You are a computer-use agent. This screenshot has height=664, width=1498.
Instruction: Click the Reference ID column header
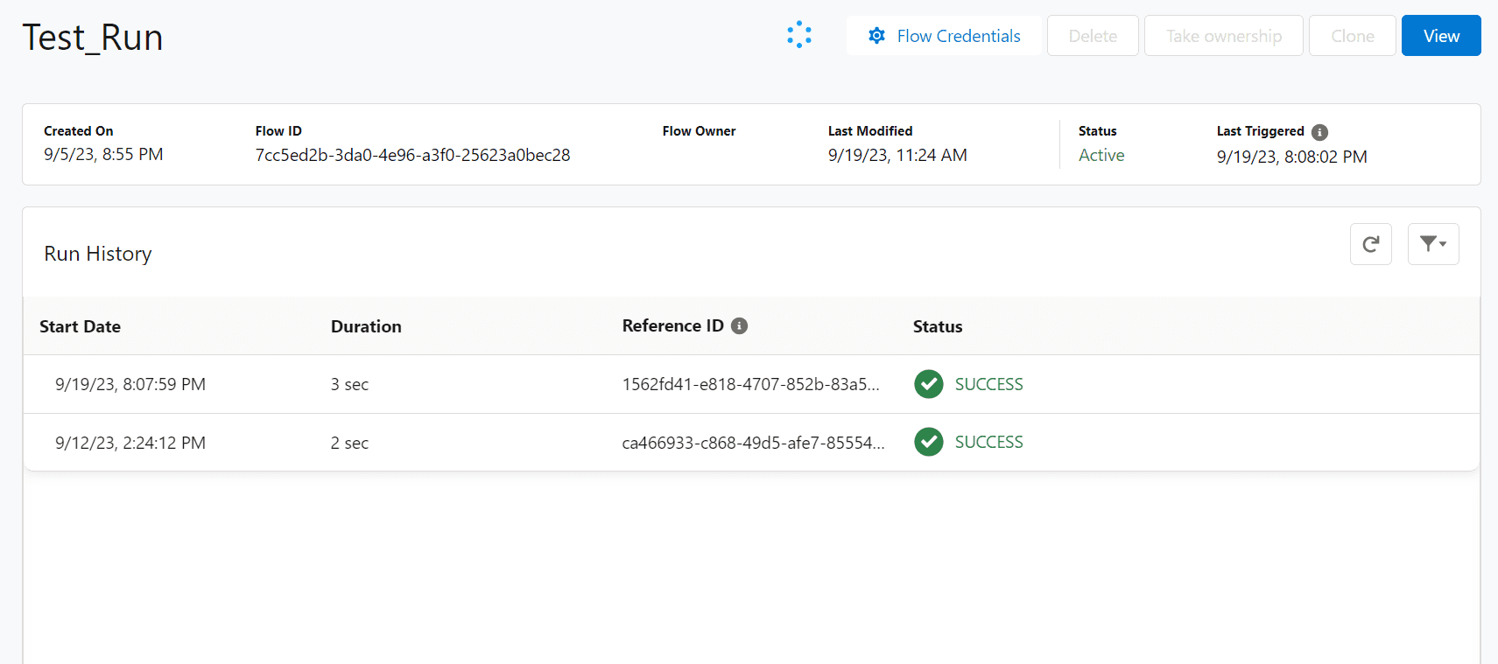[x=672, y=325]
